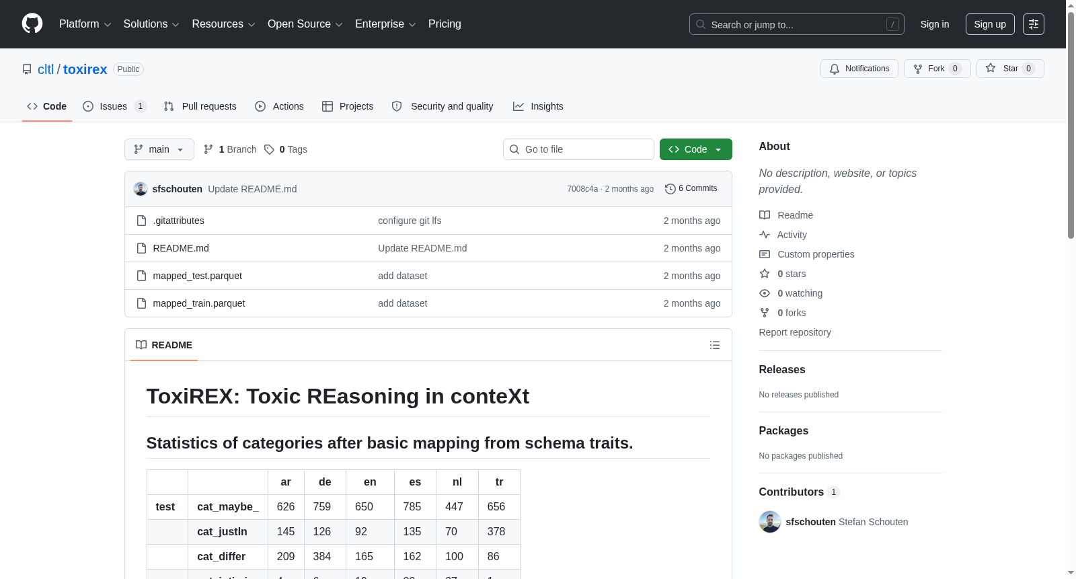Open the GitHub homepage logo
This screenshot has height=579, width=1076.
32,24
